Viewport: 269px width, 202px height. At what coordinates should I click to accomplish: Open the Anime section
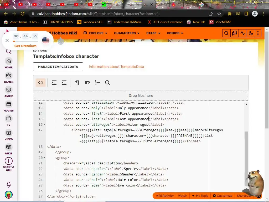[9, 92]
